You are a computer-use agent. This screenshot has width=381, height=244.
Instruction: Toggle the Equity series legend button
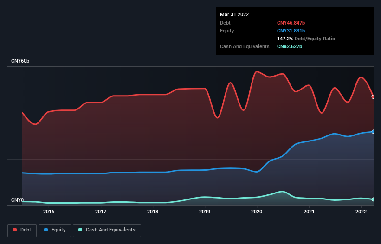55,230
